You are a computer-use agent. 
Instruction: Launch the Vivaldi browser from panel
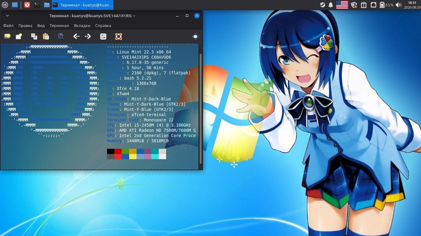(27, 5)
